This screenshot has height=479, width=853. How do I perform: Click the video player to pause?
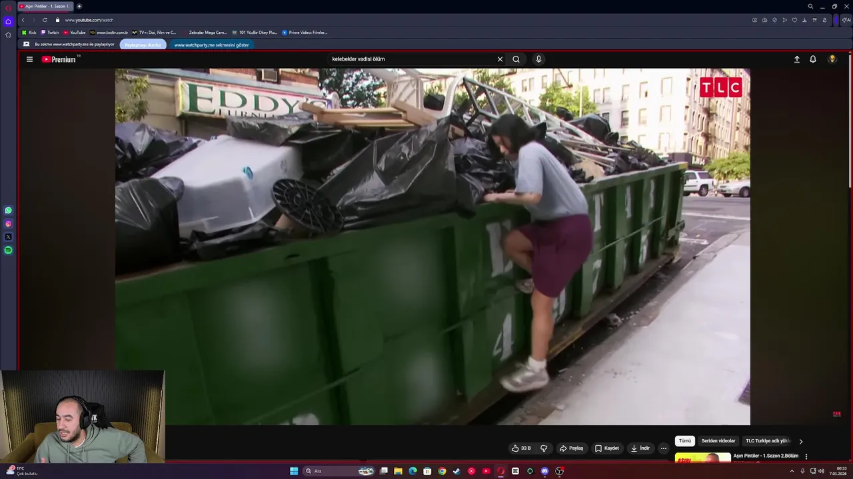pyautogui.click(x=432, y=246)
